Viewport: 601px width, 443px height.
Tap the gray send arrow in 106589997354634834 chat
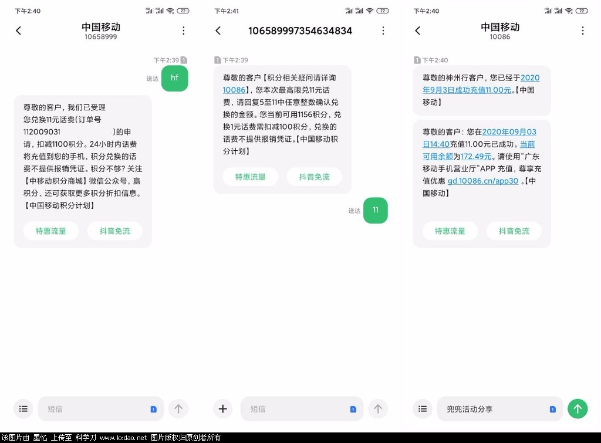click(378, 409)
